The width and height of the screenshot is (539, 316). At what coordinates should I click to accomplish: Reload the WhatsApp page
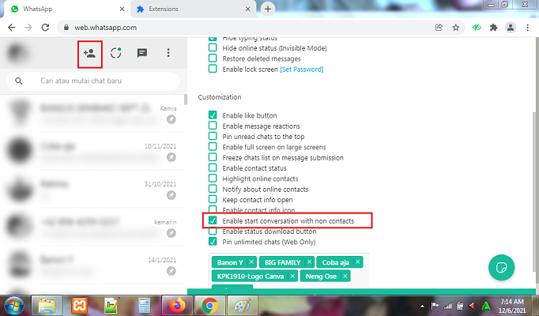[45, 28]
